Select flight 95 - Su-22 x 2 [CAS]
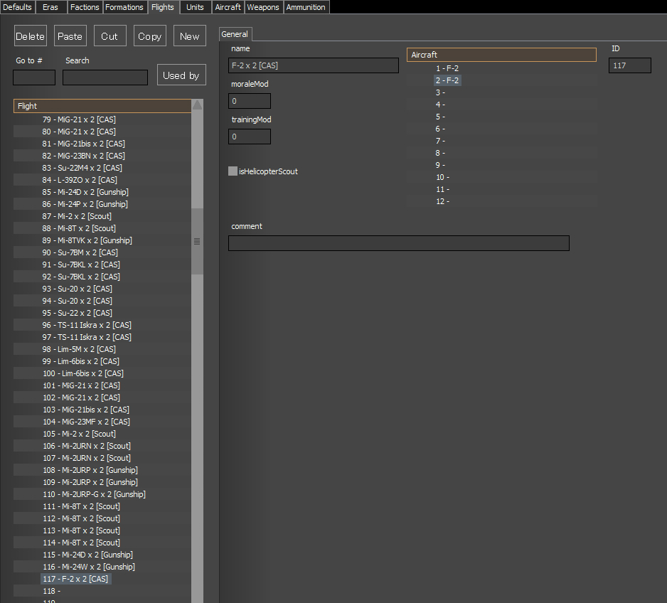The width and height of the screenshot is (667, 603). [x=77, y=313]
